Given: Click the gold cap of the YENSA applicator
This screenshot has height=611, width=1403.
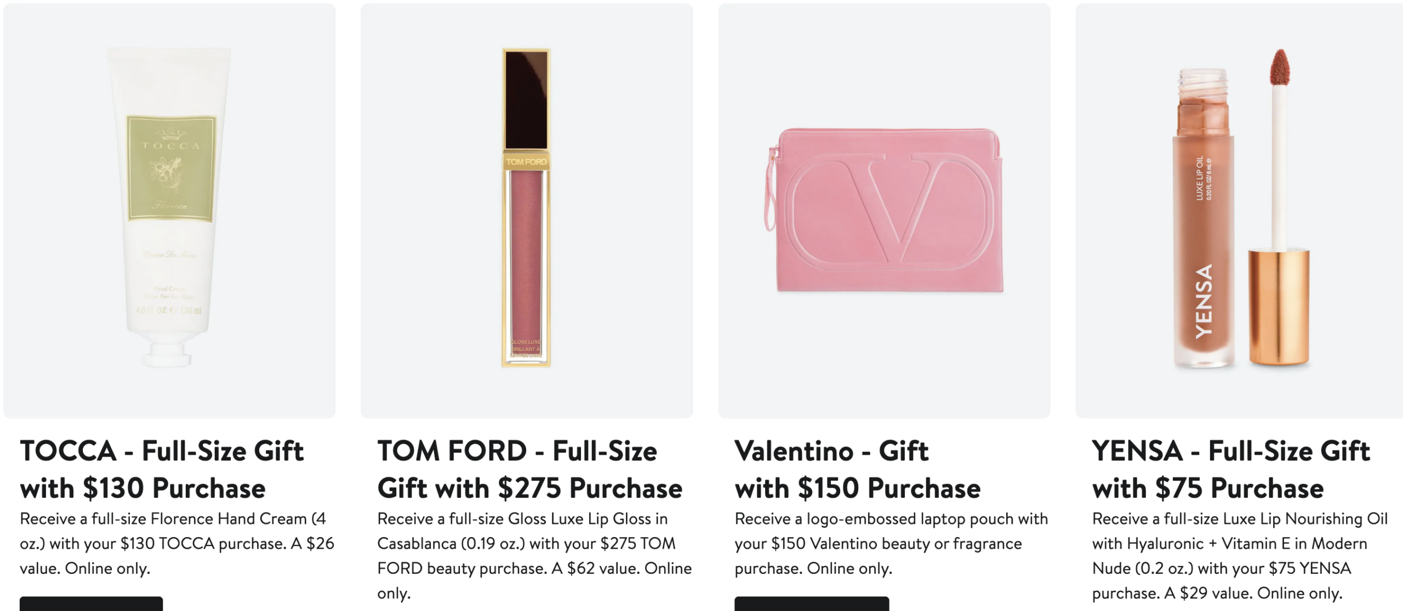Looking at the screenshot, I should (x=1279, y=307).
